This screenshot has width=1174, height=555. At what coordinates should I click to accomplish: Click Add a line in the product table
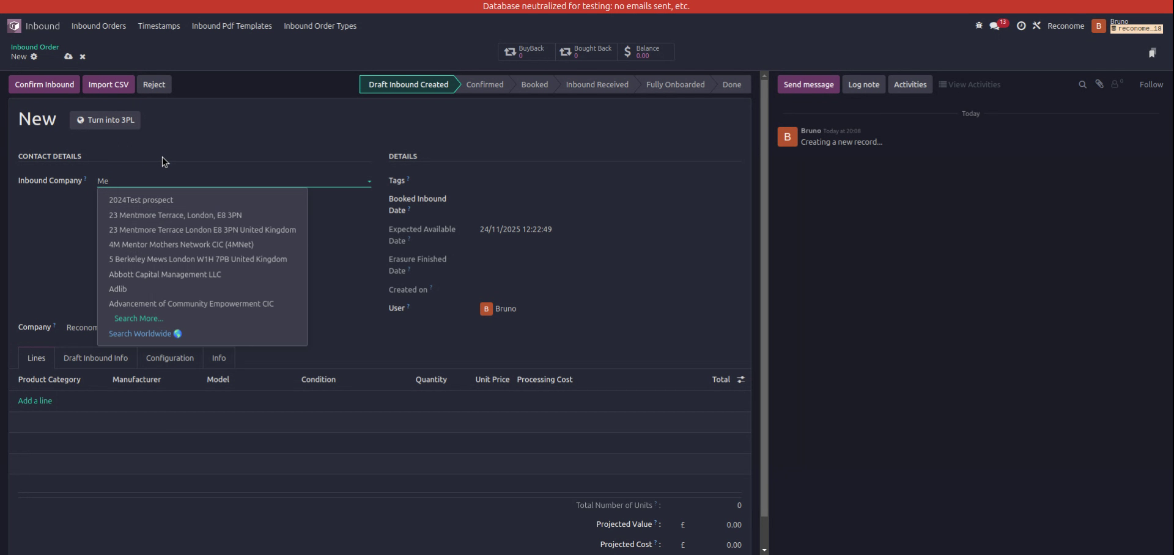35,400
